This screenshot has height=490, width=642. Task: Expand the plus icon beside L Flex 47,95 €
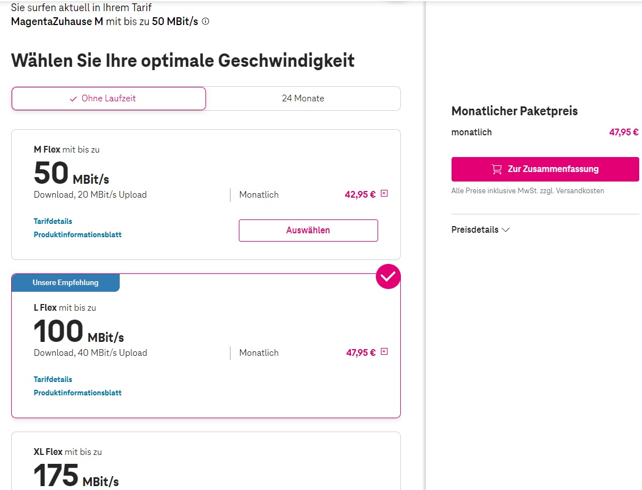[x=384, y=352]
